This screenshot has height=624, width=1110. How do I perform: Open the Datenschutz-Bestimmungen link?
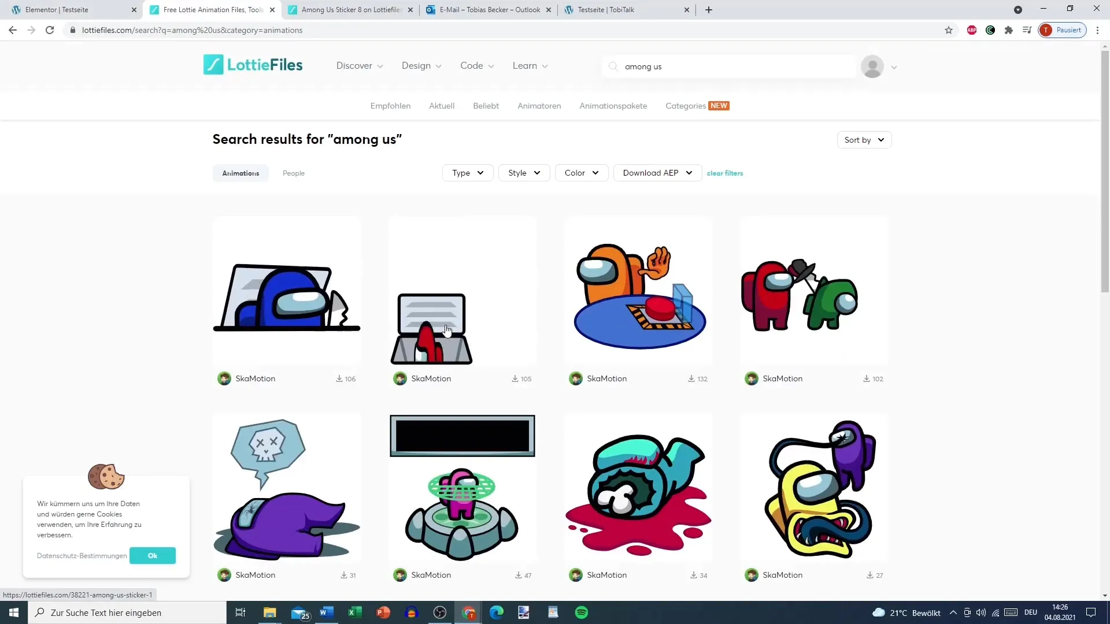82,556
